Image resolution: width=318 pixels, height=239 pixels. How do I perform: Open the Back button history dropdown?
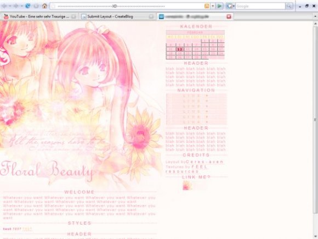9,6
